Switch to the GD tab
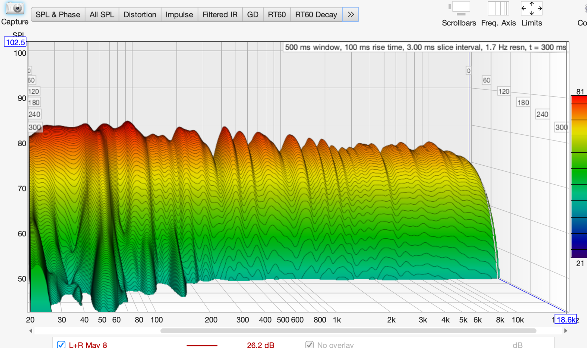 [253, 15]
